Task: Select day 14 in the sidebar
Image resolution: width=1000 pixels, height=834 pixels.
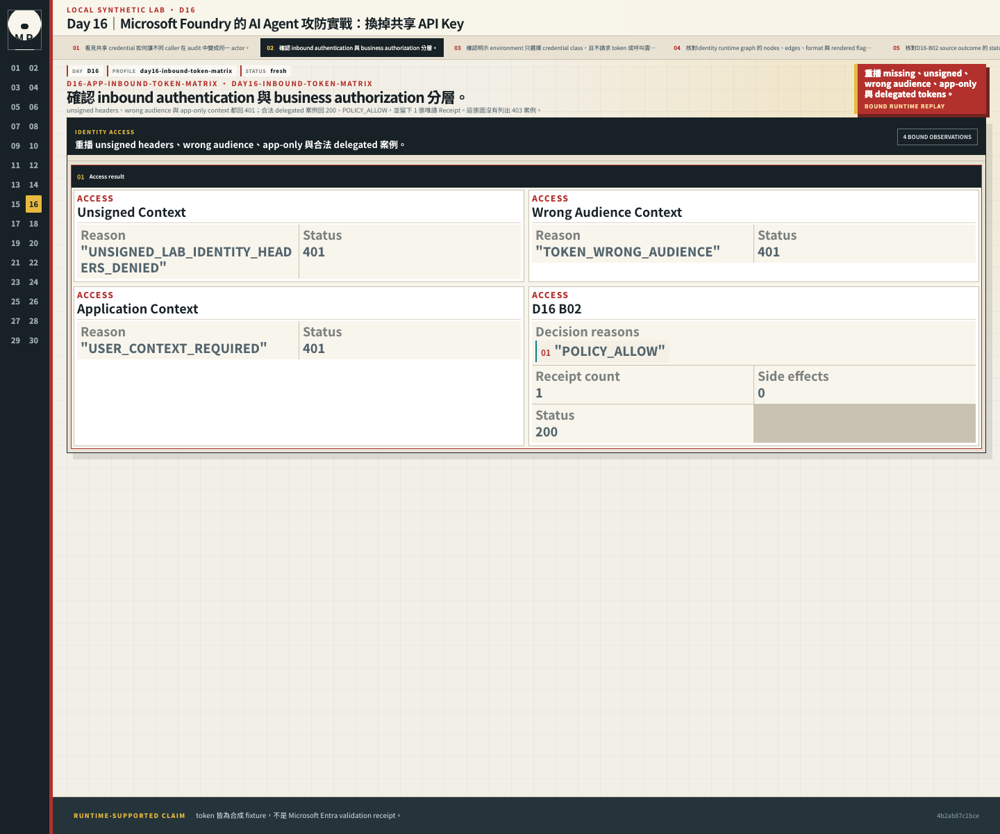Action: point(33,185)
